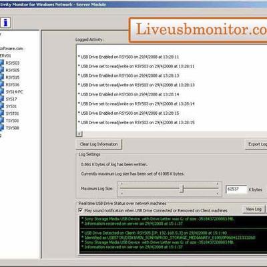Select SYS17 tree label

click(x=11, y=99)
